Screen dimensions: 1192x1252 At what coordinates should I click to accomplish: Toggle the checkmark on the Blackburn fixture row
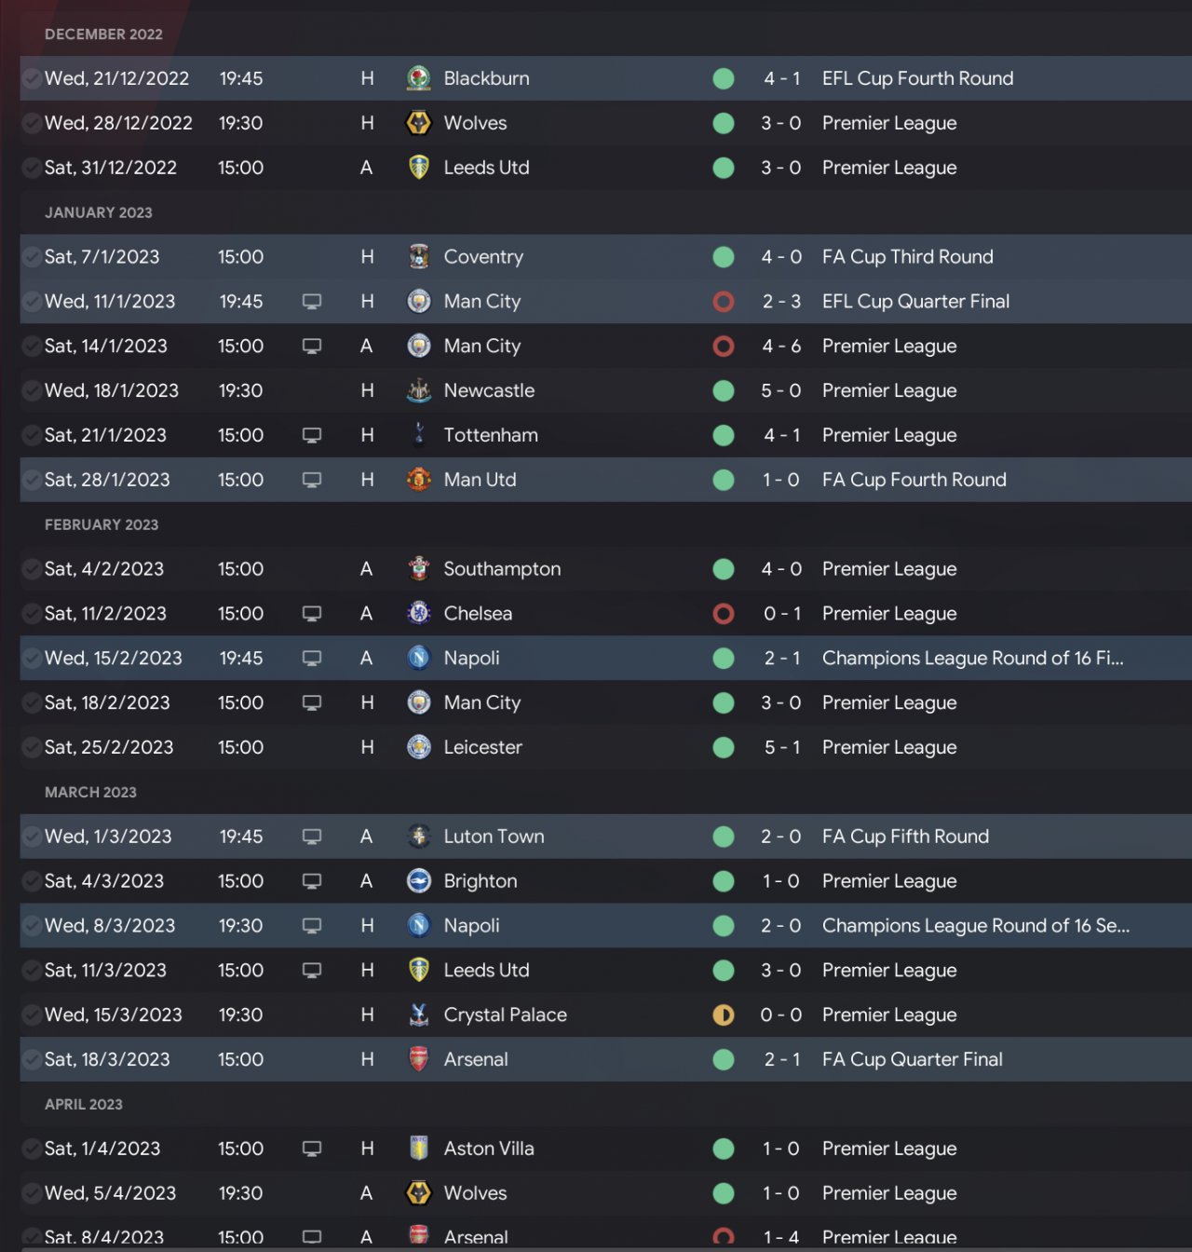coord(32,78)
